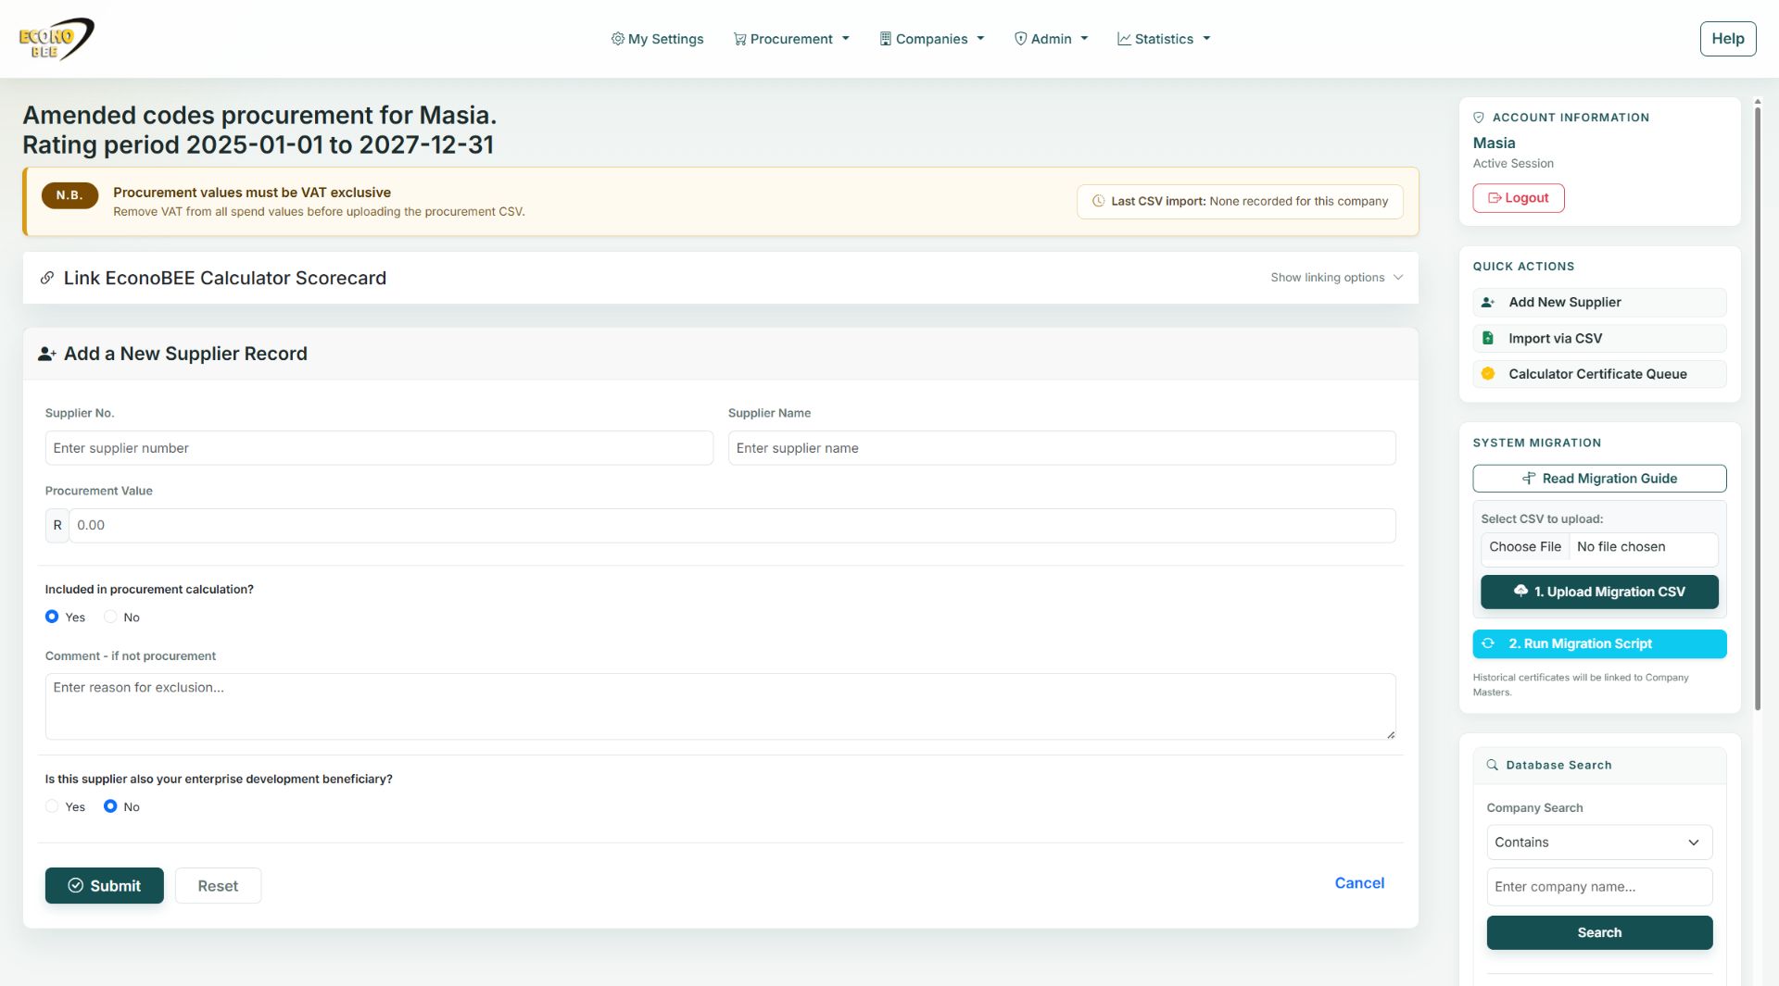Click the Logout button
The width and height of the screenshot is (1779, 986).
coord(1518,198)
